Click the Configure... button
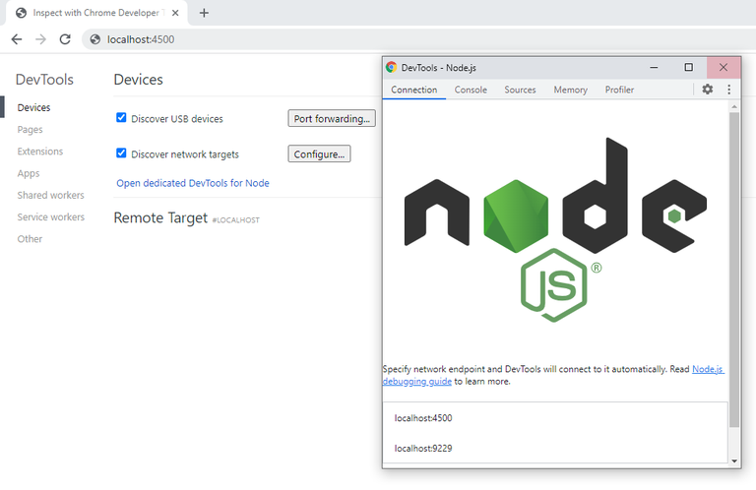The width and height of the screenshot is (756, 490). point(319,154)
